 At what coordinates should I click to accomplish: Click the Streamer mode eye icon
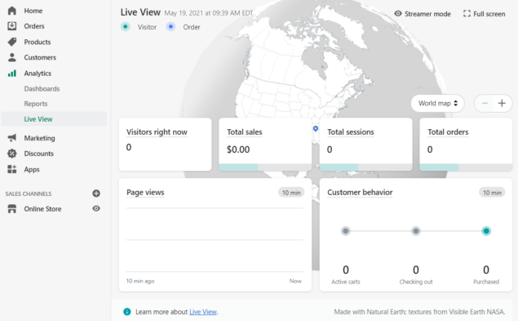click(x=398, y=14)
